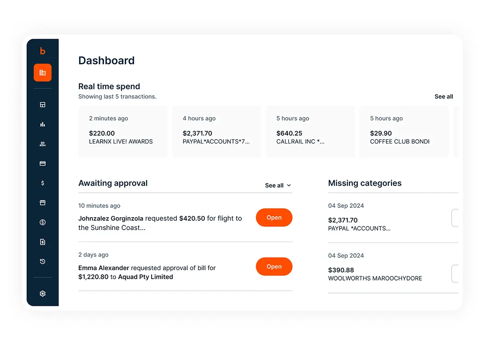Viewport: 485px width, 345px height.
Task: Open Johnzalez Gorginzola's flight request
Action: click(274, 218)
